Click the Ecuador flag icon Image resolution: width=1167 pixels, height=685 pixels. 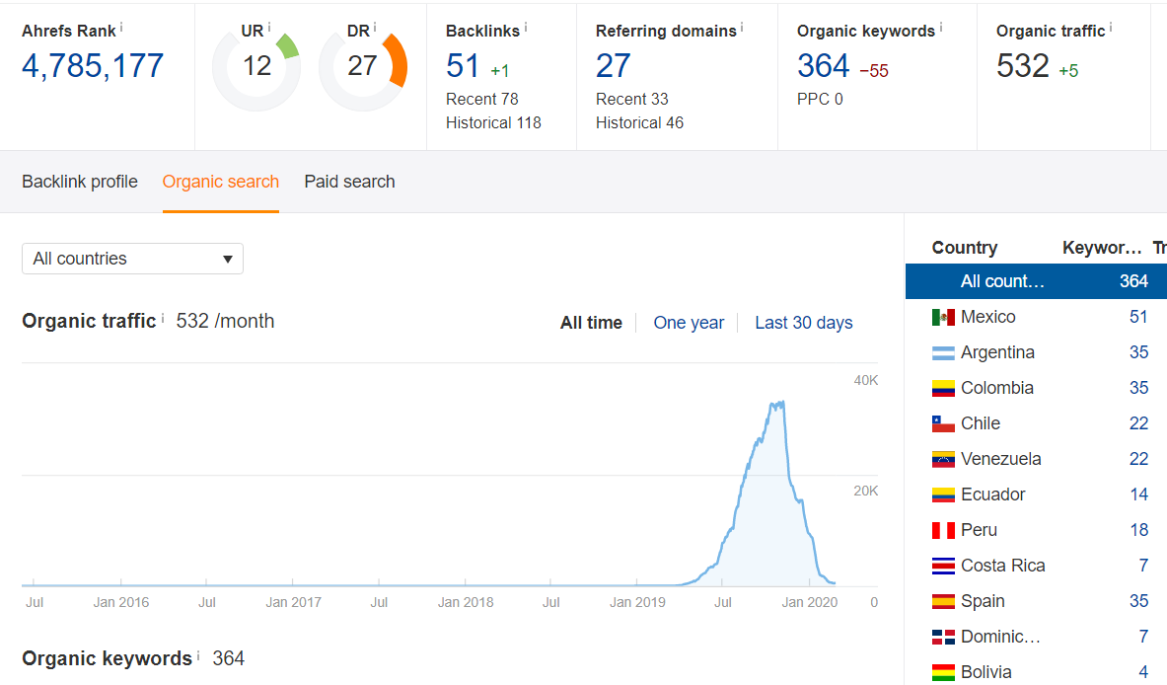click(x=943, y=495)
